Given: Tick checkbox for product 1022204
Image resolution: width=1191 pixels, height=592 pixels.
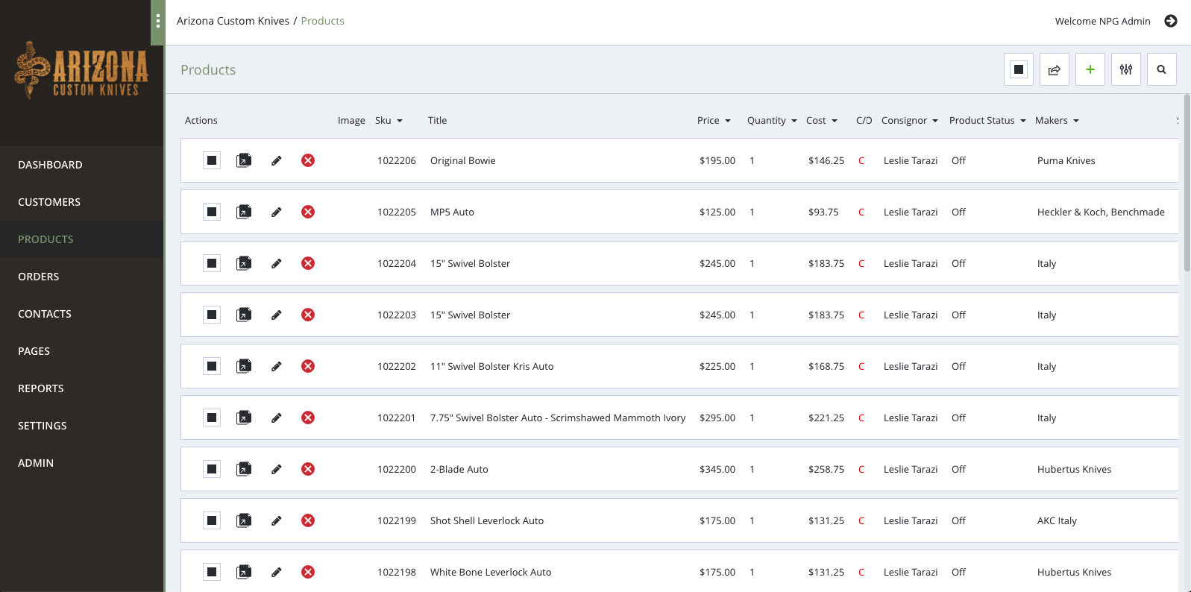Looking at the screenshot, I should 212,263.
